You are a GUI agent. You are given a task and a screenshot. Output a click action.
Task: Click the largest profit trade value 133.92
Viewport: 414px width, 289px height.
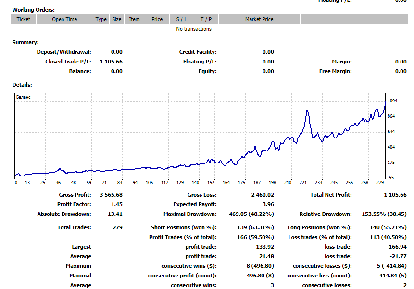coord(265,247)
